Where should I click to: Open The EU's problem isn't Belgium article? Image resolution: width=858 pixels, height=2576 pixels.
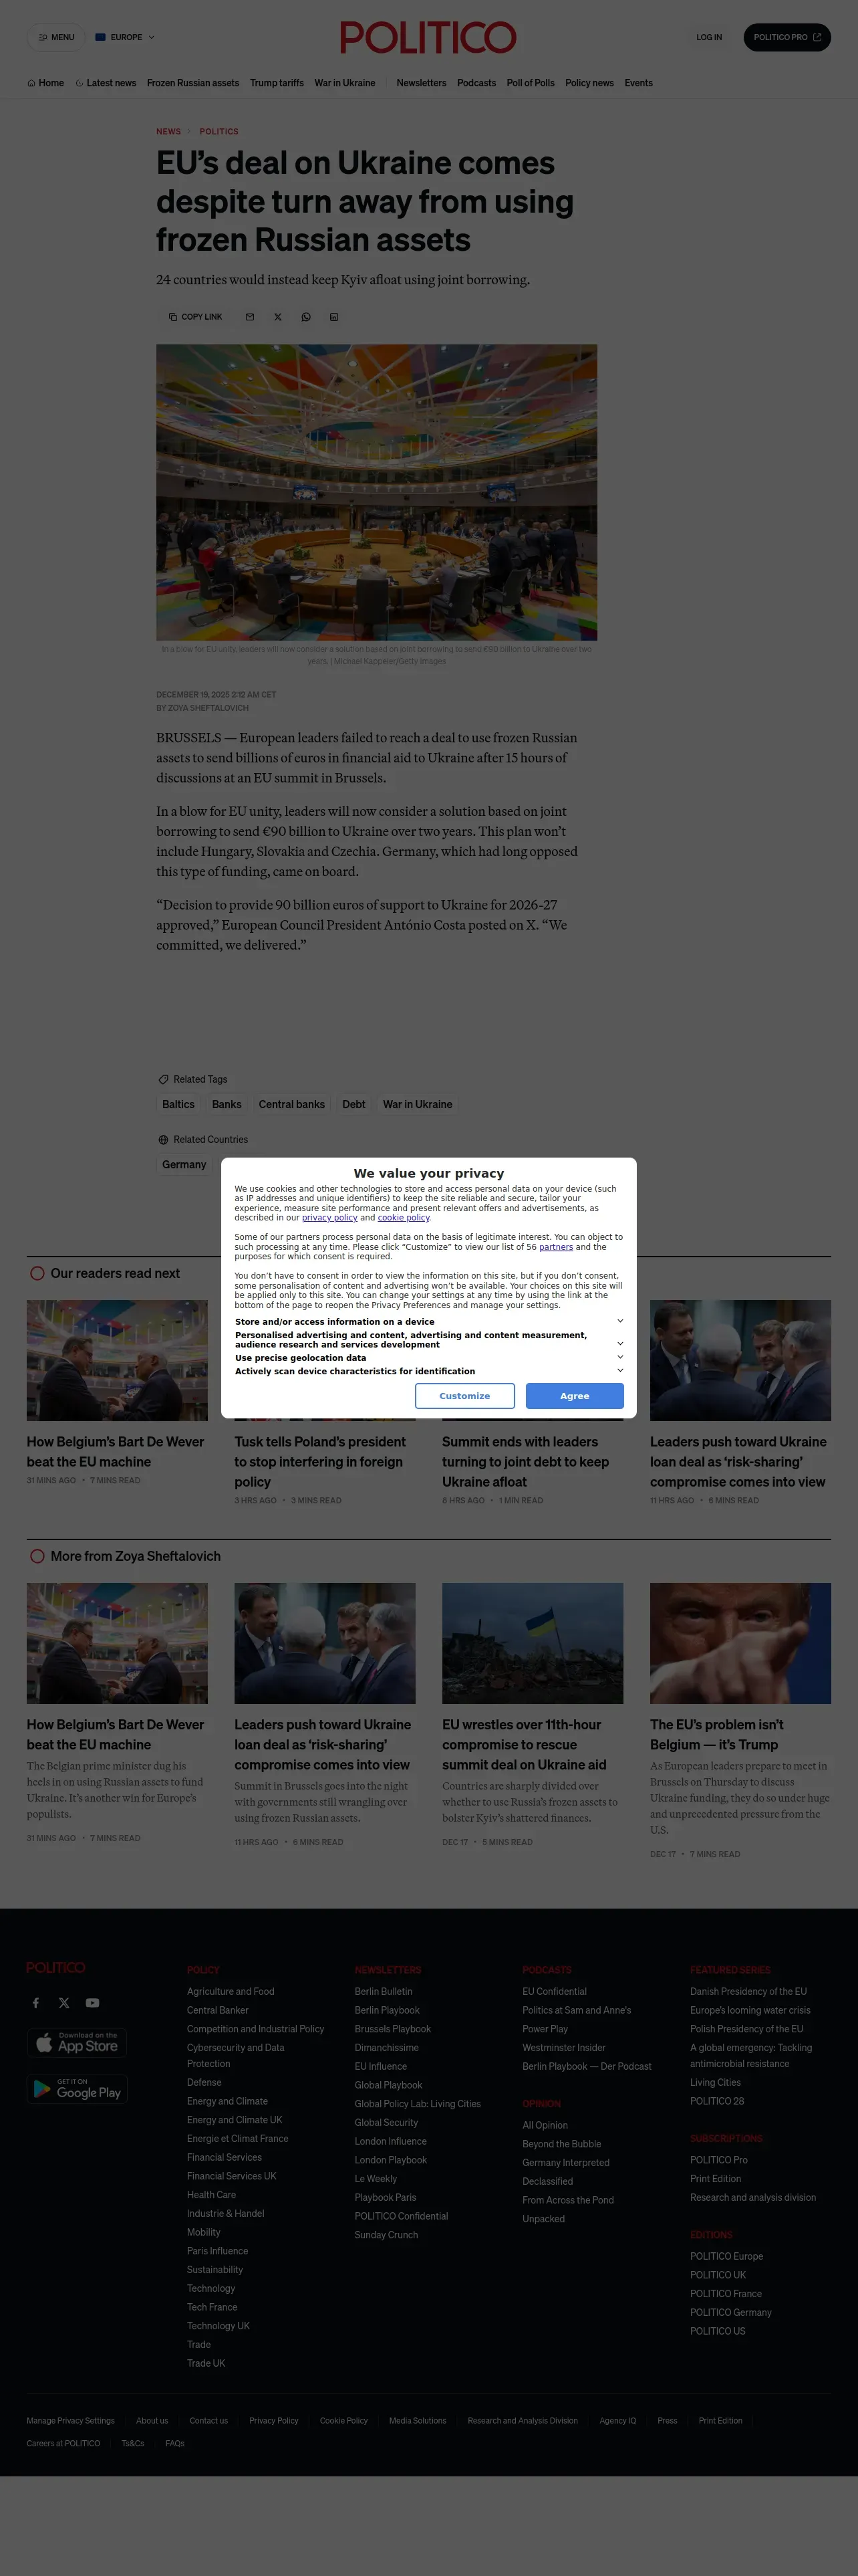click(x=716, y=1734)
